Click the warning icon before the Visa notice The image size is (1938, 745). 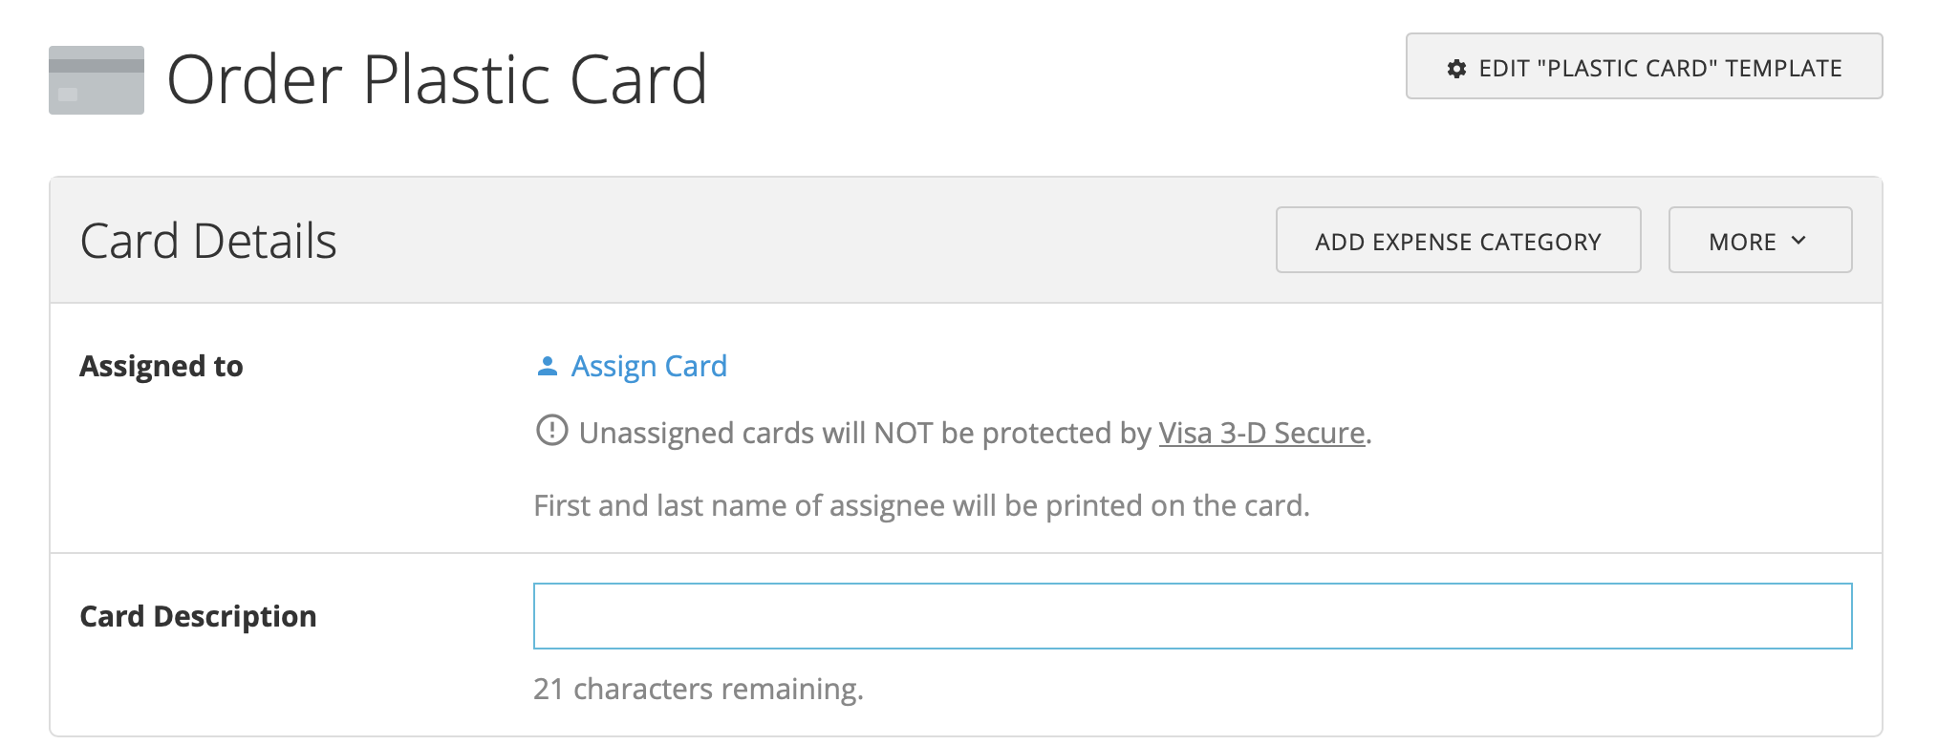[550, 432]
